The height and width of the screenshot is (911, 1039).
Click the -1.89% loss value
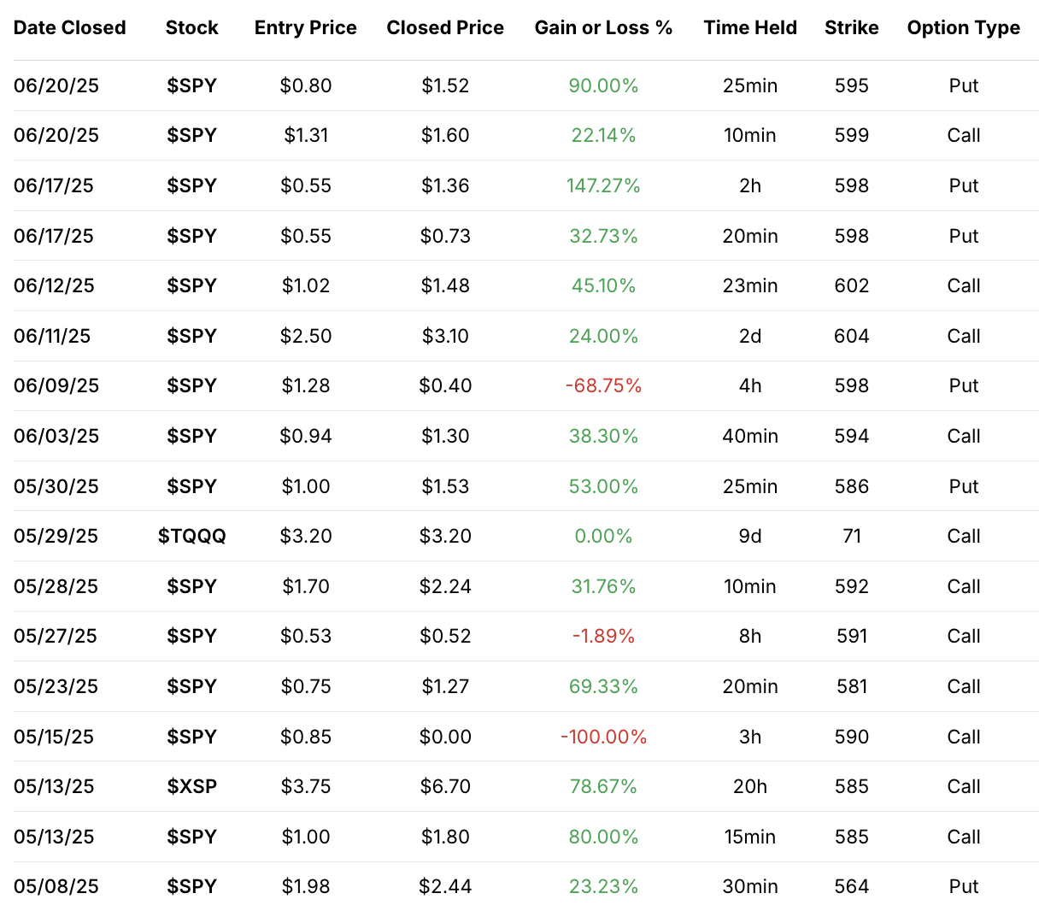click(x=603, y=636)
